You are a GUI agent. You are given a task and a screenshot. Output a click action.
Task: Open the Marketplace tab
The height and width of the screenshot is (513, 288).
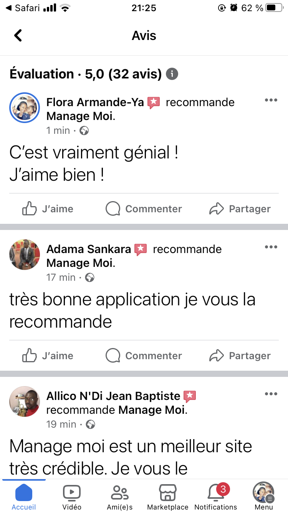pyautogui.click(x=168, y=497)
